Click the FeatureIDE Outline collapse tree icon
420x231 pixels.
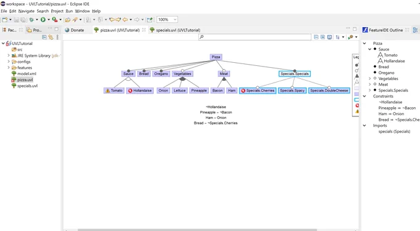click(415, 30)
